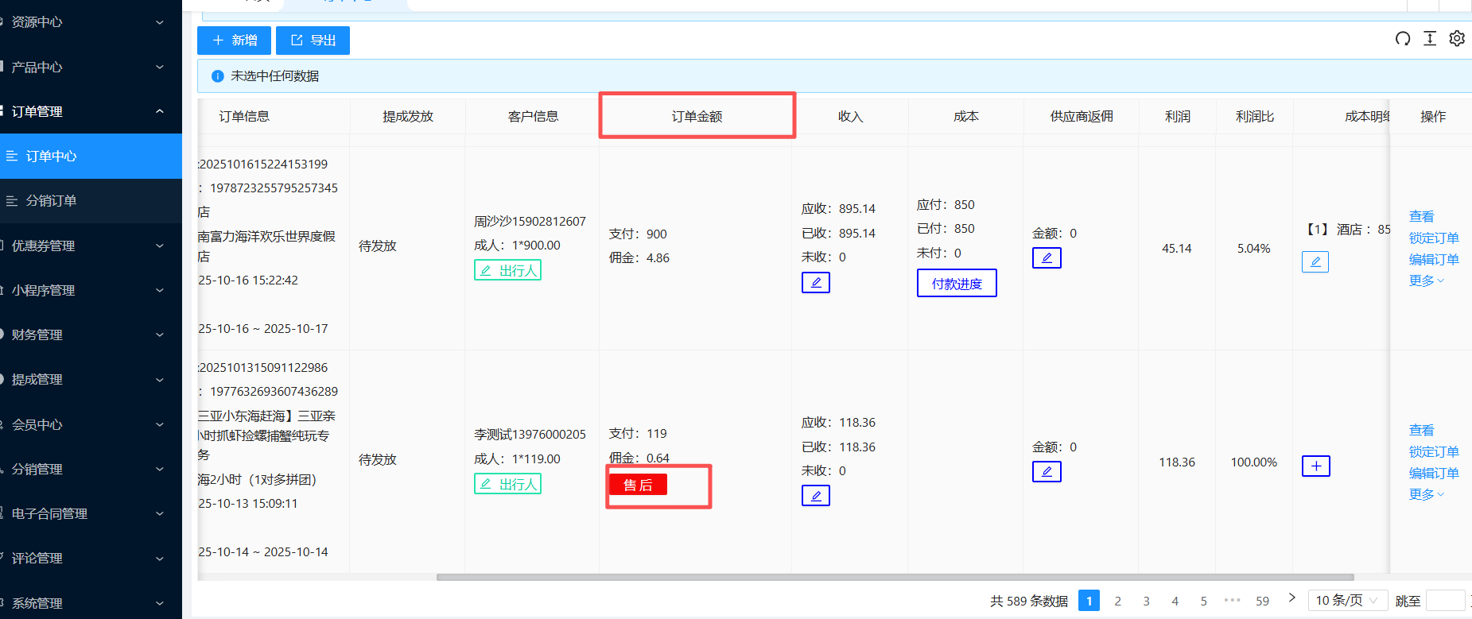This screenshot has height=619, width=1472.
Task: Expand 更多 options in first order row
Action: point(1426,280)
